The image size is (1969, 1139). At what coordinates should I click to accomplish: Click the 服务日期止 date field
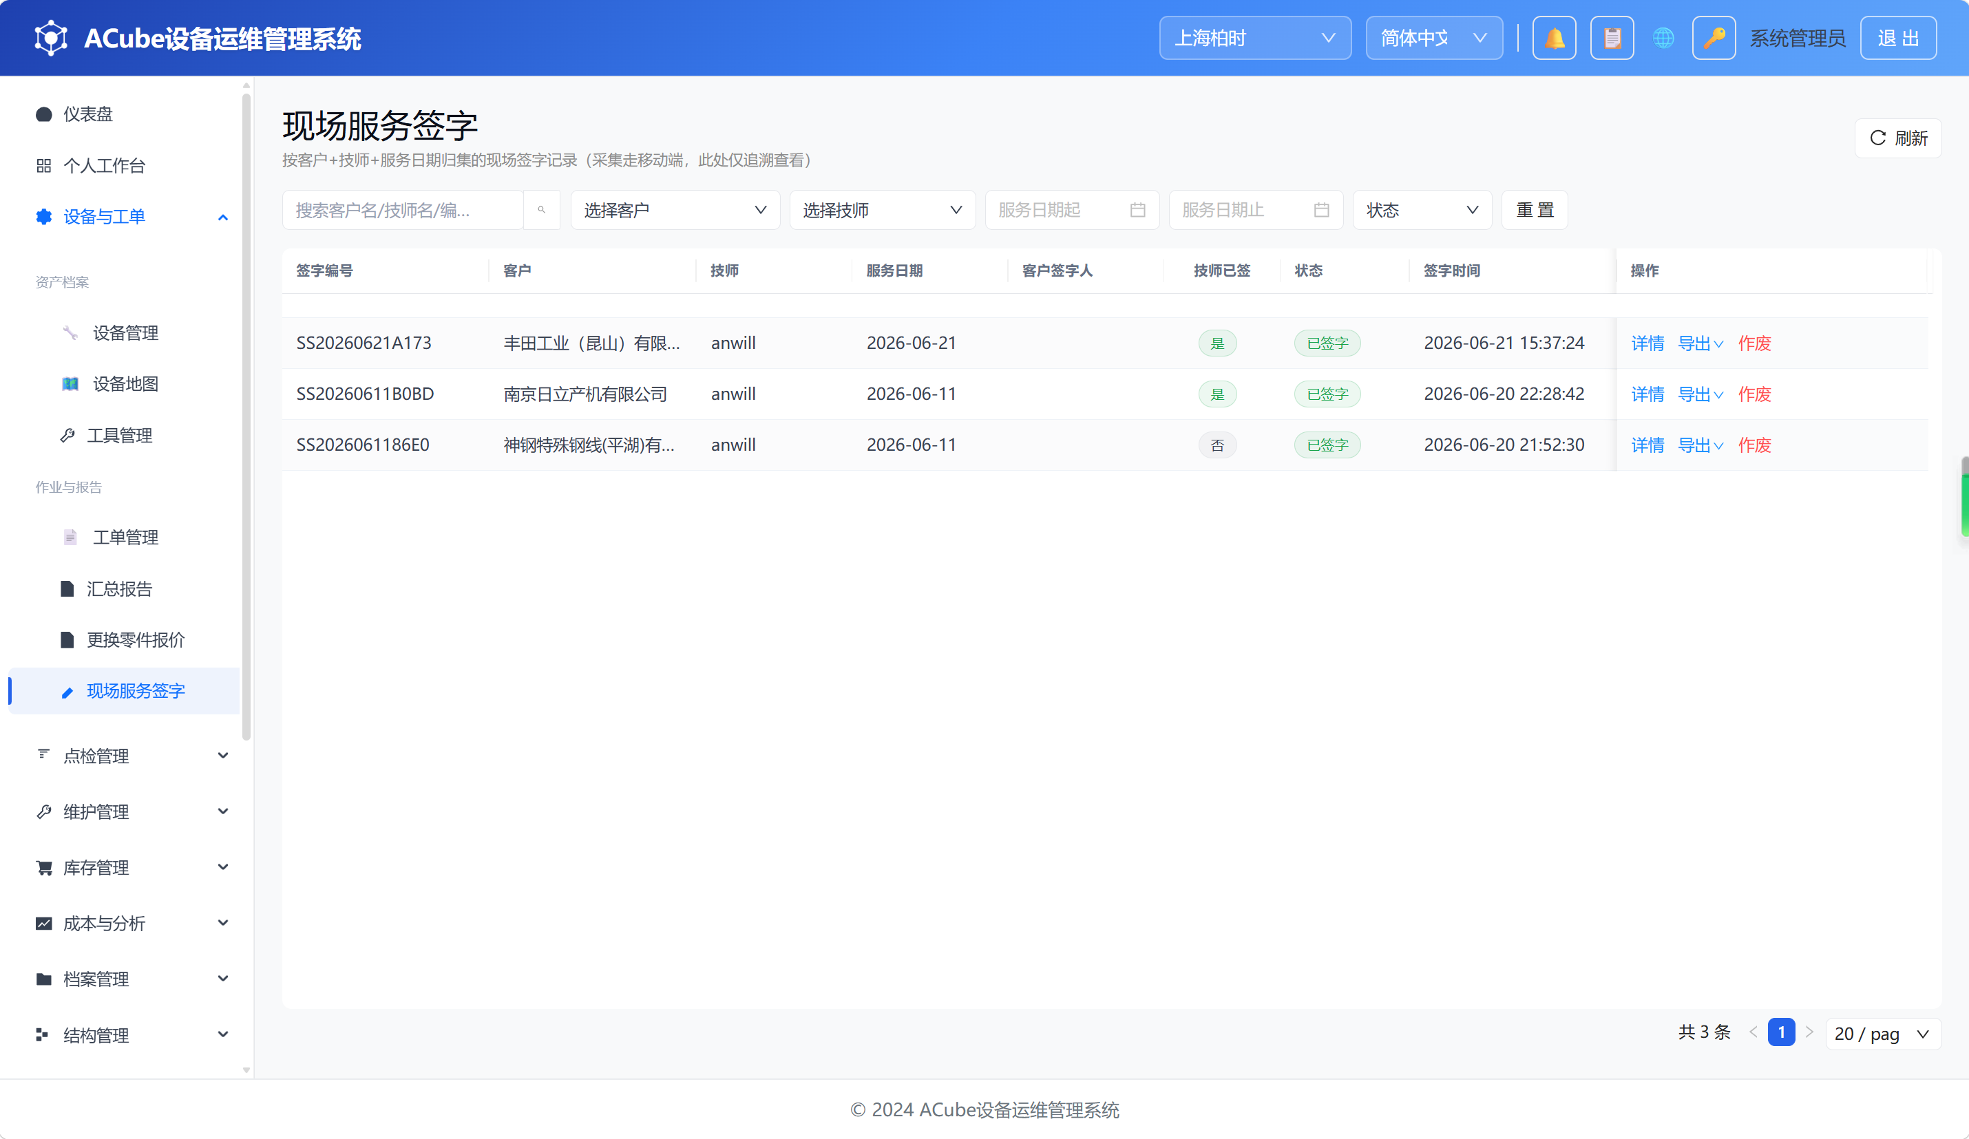(x=1256, y=209)
